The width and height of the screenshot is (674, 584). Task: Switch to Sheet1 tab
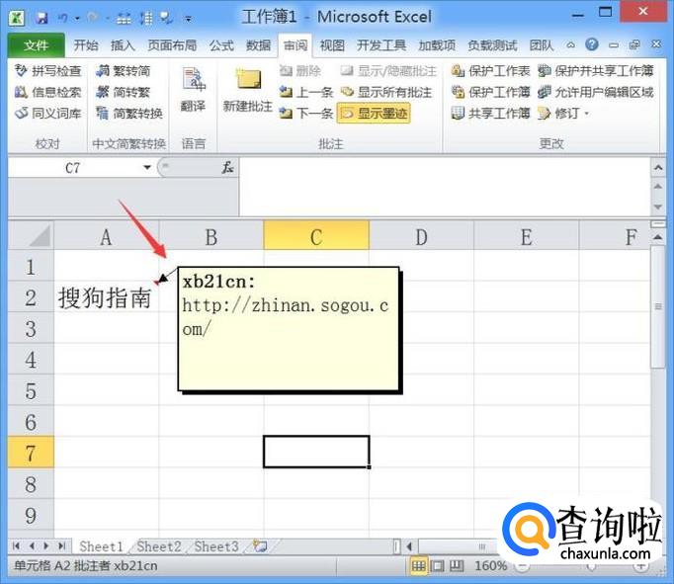[x=101, y=546]
